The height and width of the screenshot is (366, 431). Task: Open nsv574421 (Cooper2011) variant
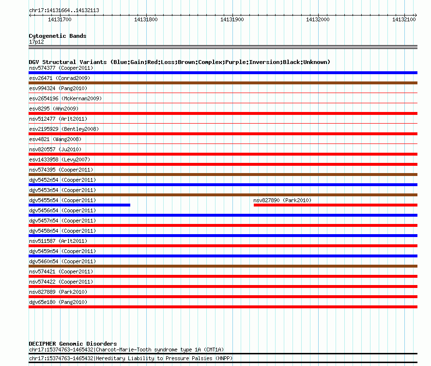[61, 271]
